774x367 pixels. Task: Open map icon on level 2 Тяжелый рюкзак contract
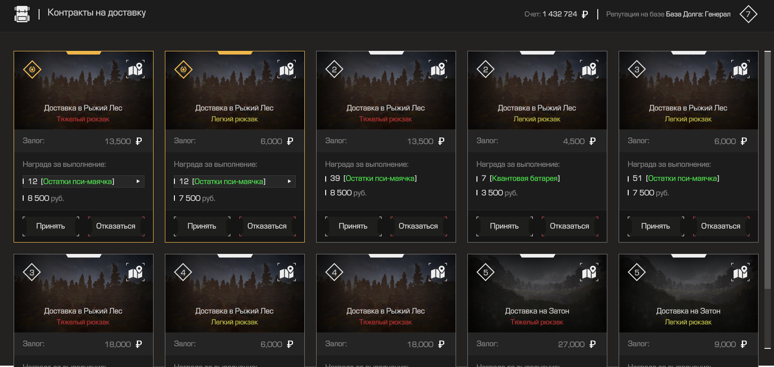(438, 69)
